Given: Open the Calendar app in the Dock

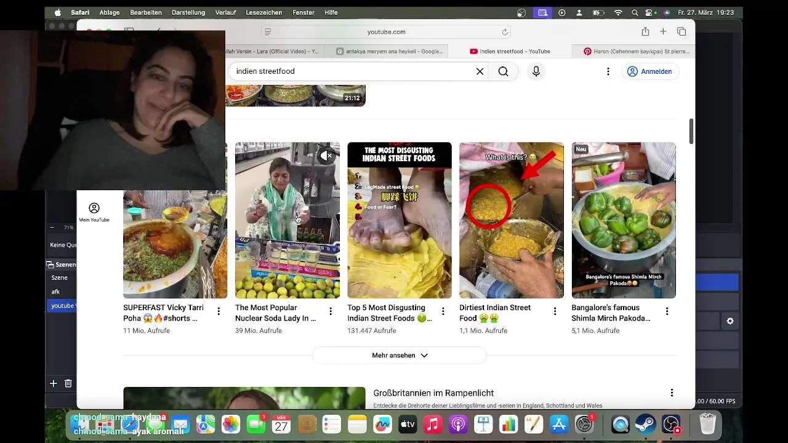Looking at the screenshot, I should tap(281, 425).
